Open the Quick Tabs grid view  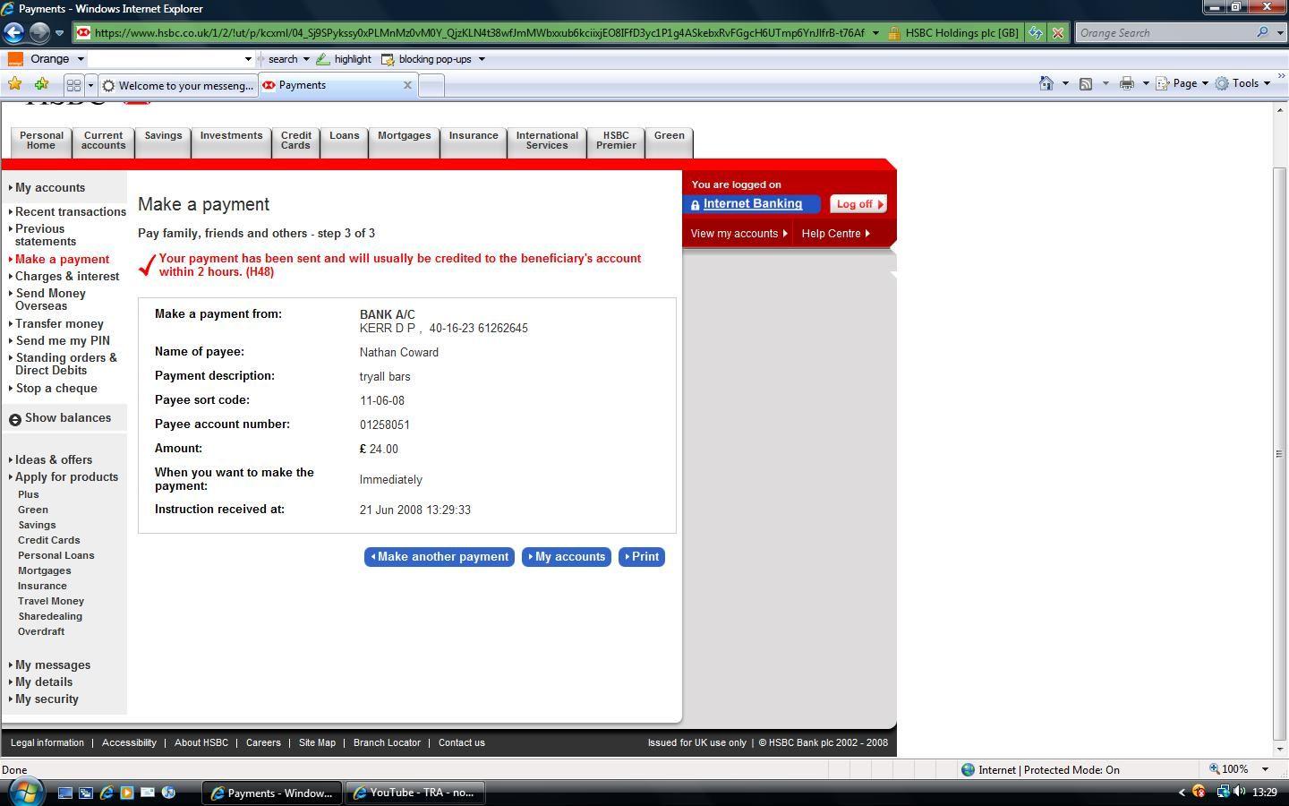pyautogui.click(x=73, y=85)
